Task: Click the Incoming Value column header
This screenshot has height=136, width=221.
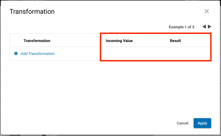Action: tap(119, 41)
